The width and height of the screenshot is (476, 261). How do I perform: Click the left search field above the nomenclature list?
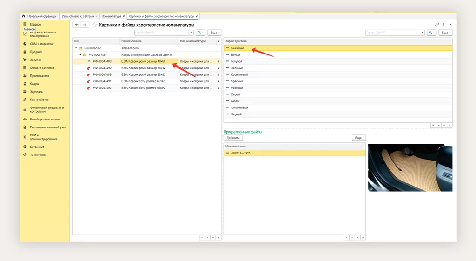[164, 33]
